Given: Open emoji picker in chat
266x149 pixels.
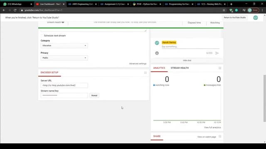Looking at the screenshot, I should pos(157,53).
